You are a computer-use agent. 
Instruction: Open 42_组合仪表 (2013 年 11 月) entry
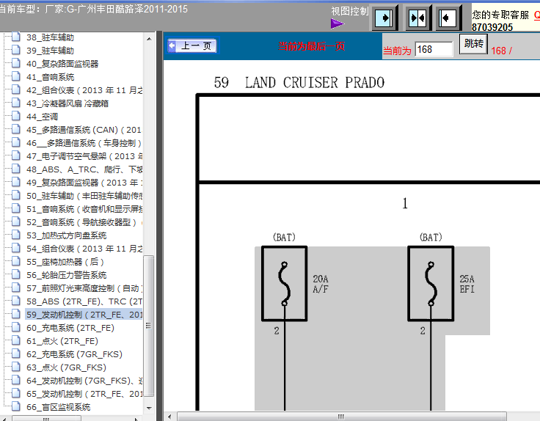click(84, 90)
